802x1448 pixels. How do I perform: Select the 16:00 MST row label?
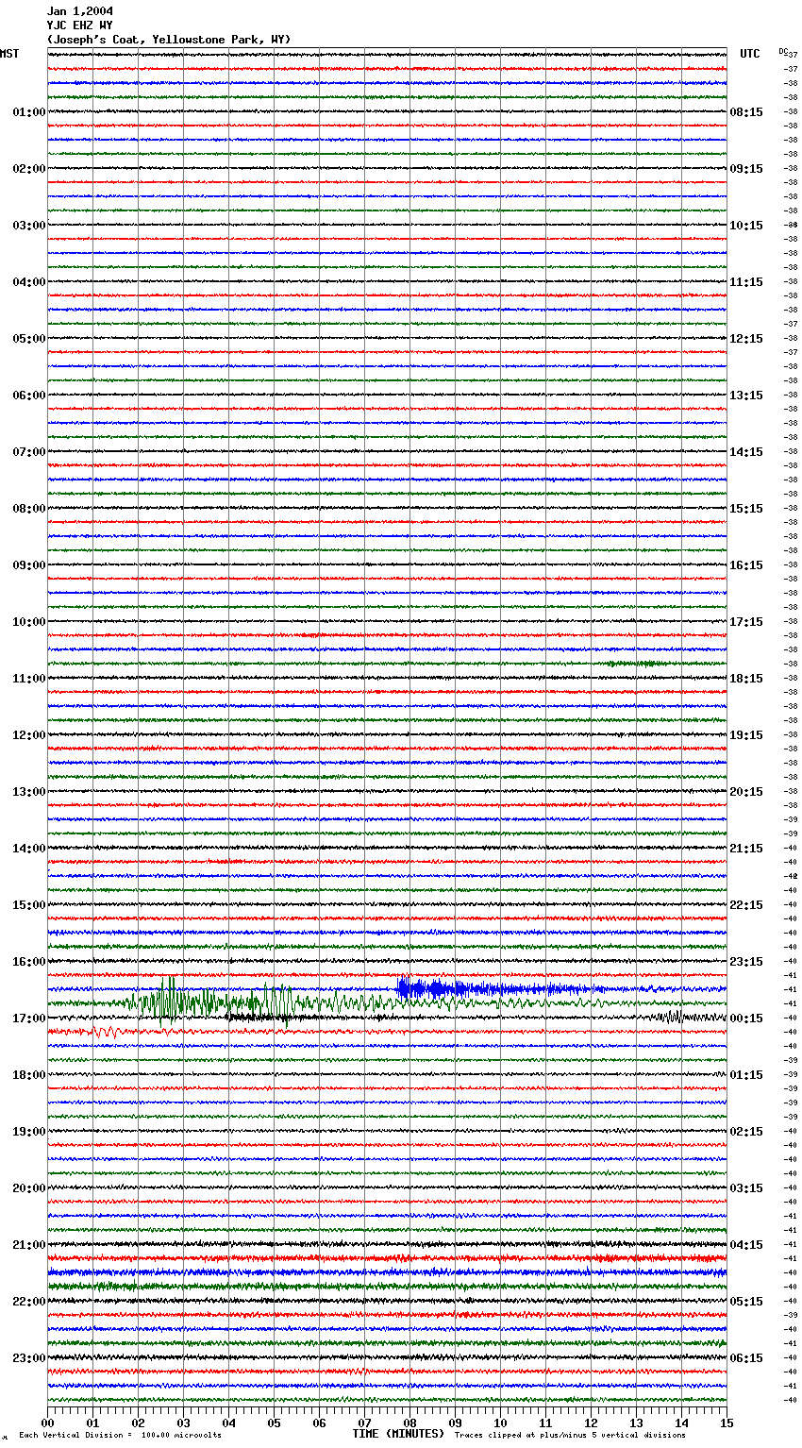[x=29, y=962]
